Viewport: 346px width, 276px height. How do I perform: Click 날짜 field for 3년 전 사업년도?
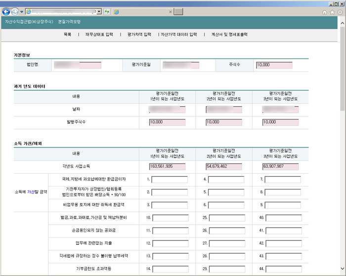pyautogui.click(x=280, y=109)
